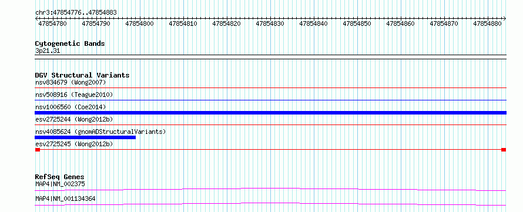Click the short blue nsv4085624 variant bar

point(85,137)
